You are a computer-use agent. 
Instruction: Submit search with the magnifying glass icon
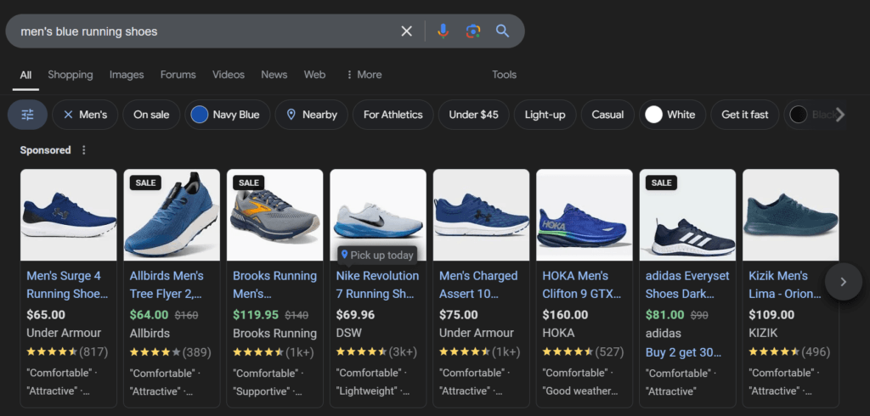point(503,31)
